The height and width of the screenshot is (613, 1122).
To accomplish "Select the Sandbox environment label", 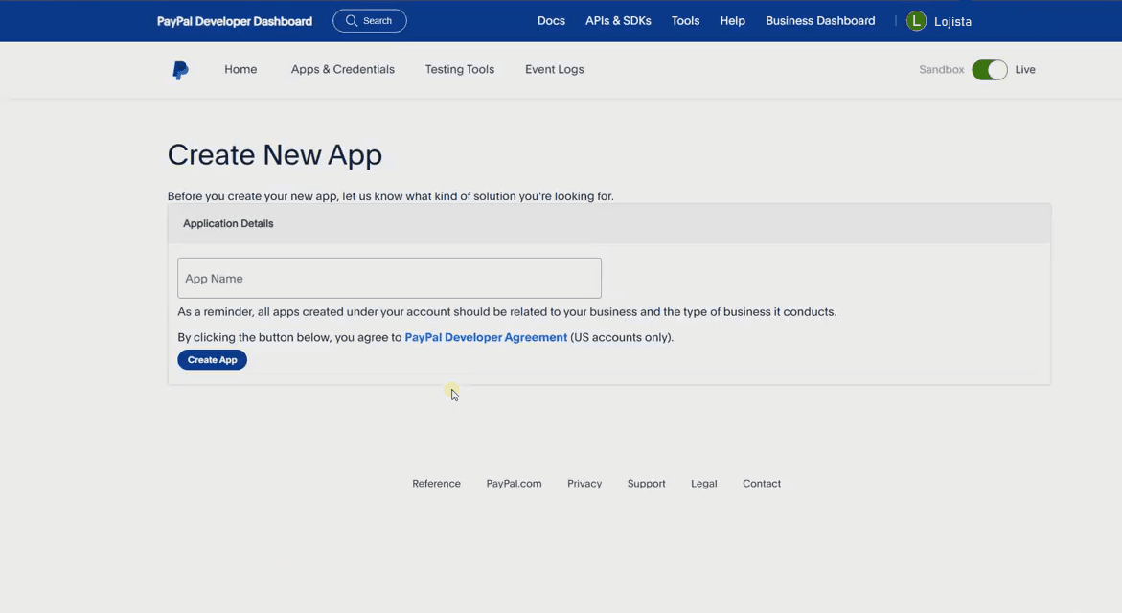I will 942,69.
